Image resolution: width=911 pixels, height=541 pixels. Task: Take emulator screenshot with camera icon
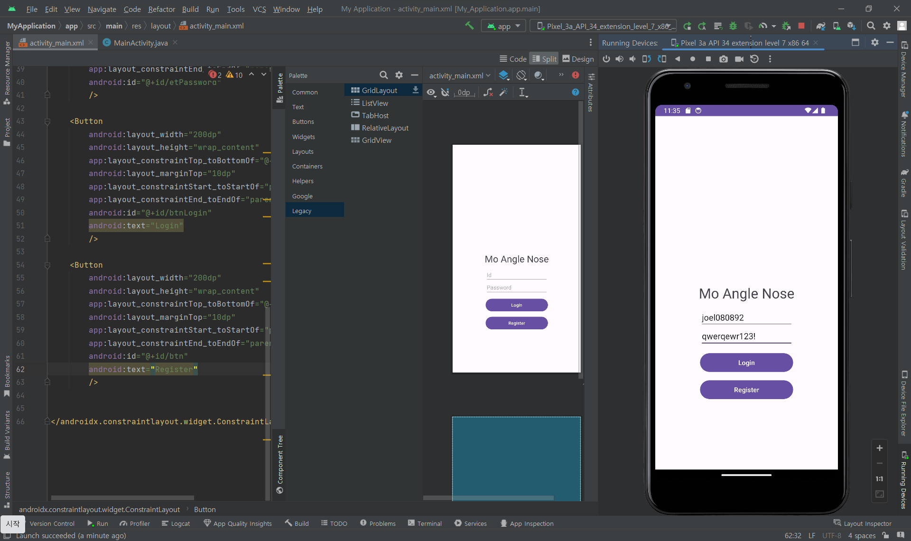(723, 59)
